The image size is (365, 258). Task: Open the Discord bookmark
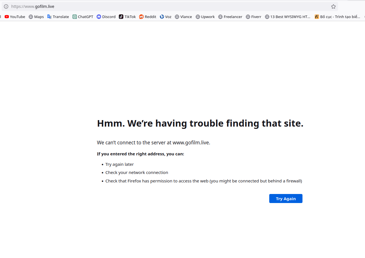pyautogui.click(x=106, y=17)
